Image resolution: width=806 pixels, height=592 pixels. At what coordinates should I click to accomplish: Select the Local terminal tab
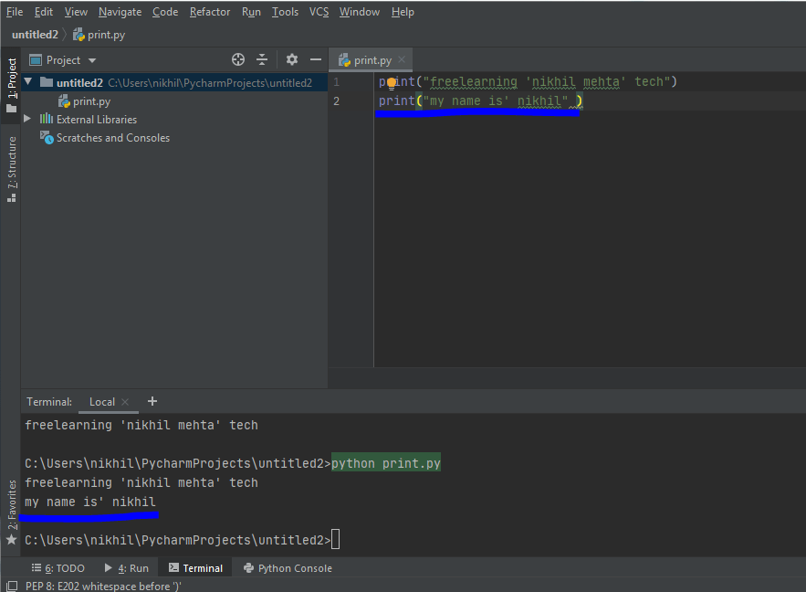102,402
